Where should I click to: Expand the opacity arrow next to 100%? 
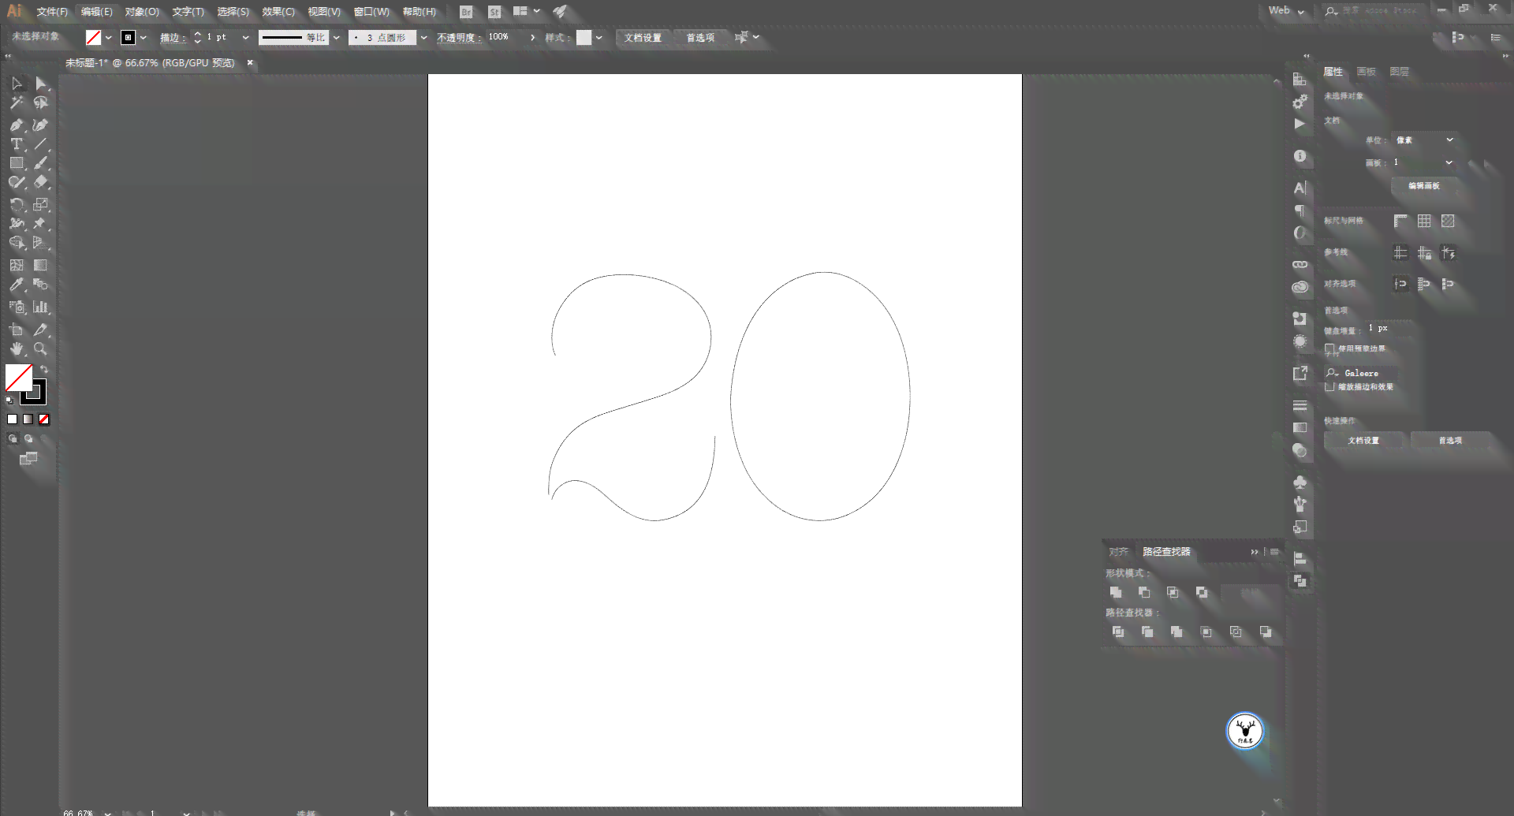pos(532,37)
